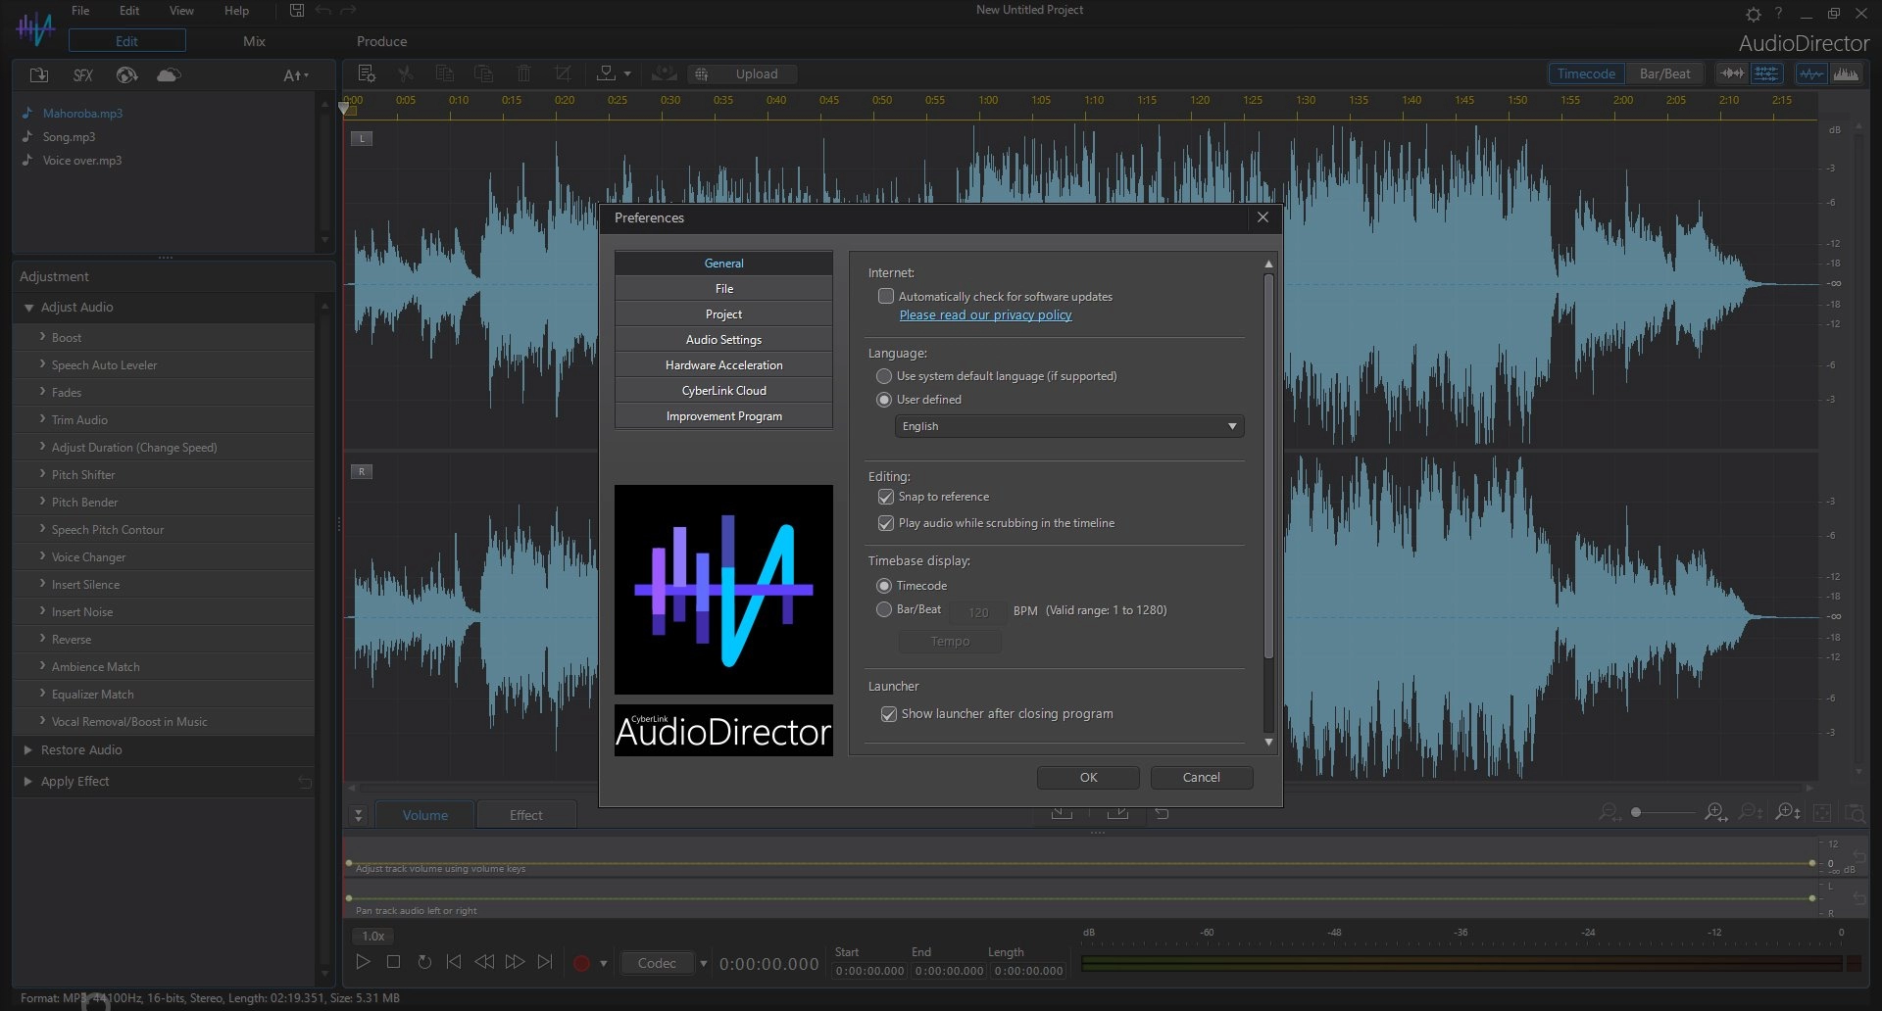Screen dimensions: 1882x1011
Task: Click the stop playback button
Action: pyautogui.click(x=393, y=962)
